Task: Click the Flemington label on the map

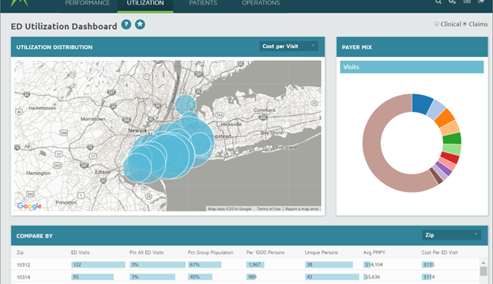Action: pos(39,173)
